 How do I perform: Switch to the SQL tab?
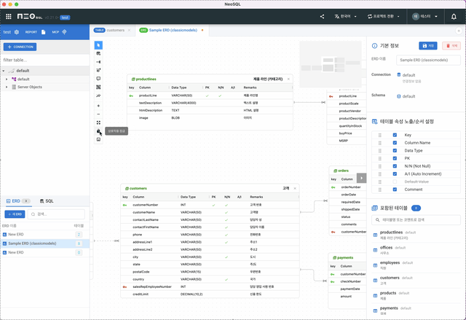[46, 200]
